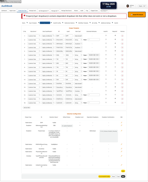Open Dashboard tab
The height and width of the screenshot is (182, 148).
click(4, 11)
